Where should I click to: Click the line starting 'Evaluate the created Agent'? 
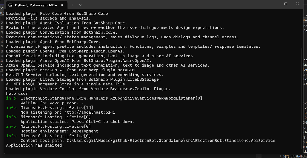[115, 28]
